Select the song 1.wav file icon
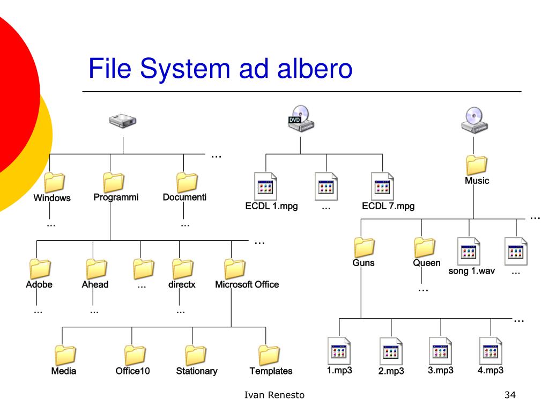549x412 pixels. (x=469, y=251)
